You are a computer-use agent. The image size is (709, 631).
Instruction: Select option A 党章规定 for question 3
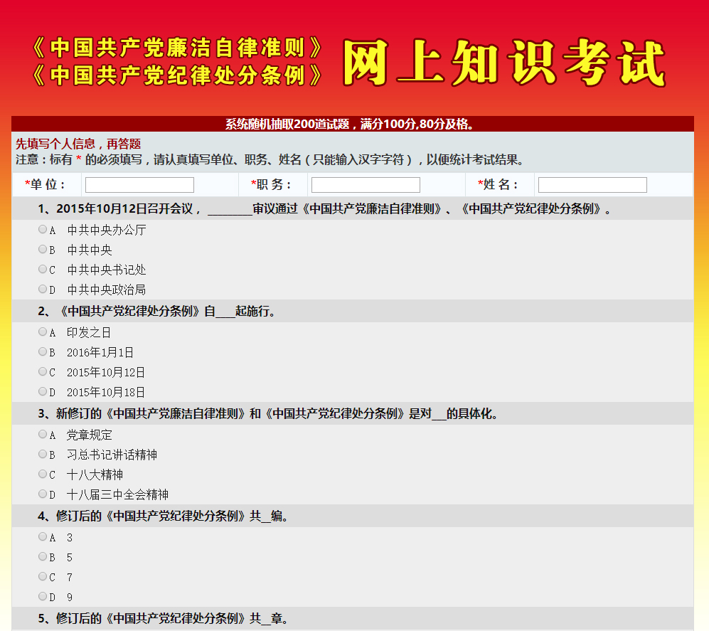coord(43,435)
